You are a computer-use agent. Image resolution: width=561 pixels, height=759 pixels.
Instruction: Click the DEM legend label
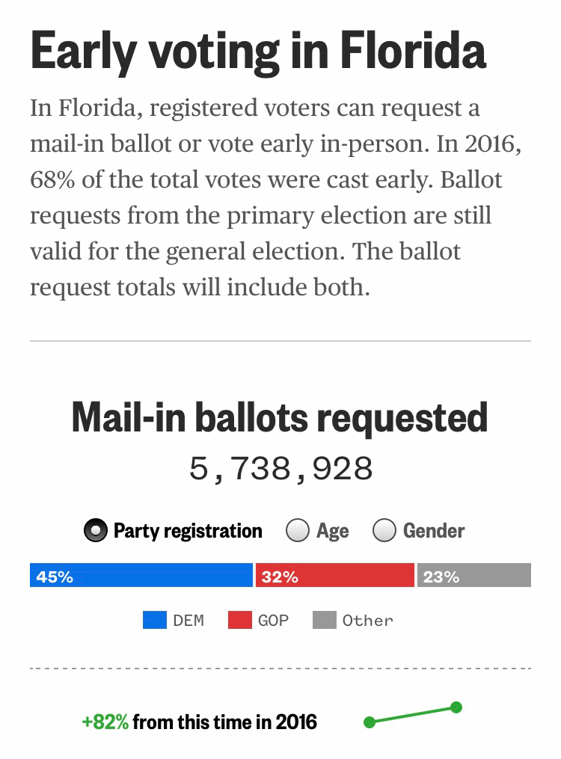click(x=188, y=621)
